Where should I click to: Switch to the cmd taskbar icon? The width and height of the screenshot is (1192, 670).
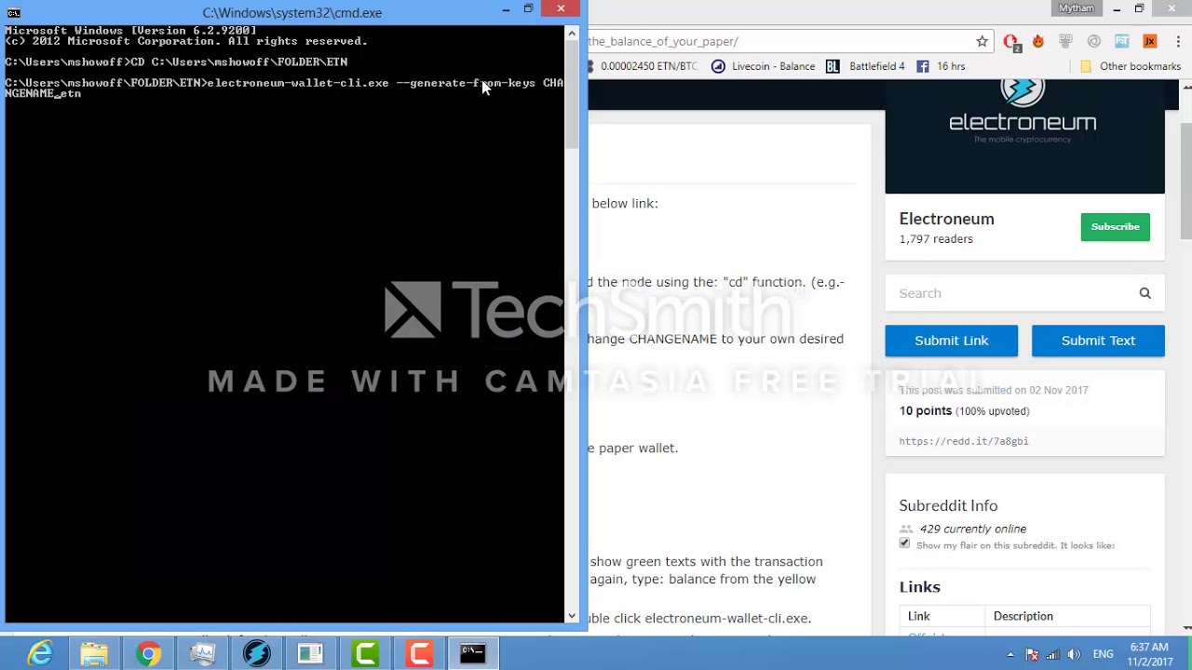[472, 654]
